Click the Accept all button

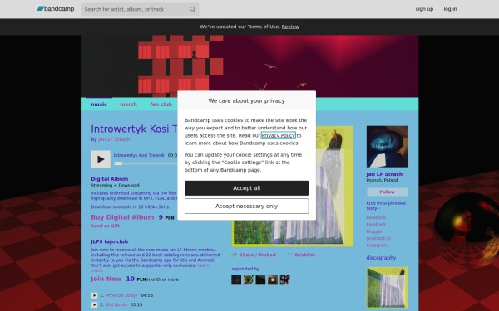click(247, 188)
